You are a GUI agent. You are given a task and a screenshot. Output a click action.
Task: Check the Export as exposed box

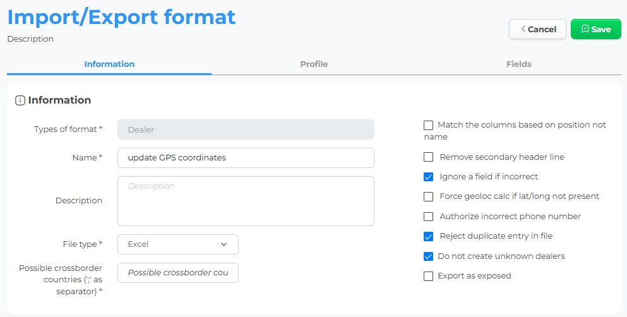point(428,276)
